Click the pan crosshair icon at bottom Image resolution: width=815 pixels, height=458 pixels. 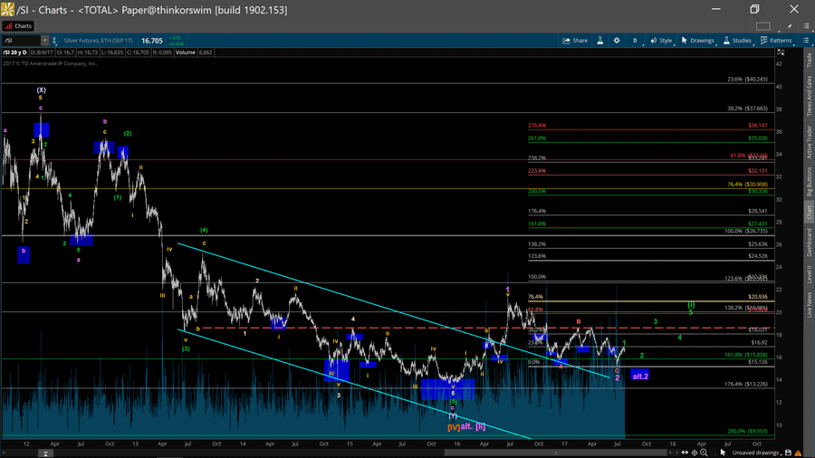click(695, 453)
